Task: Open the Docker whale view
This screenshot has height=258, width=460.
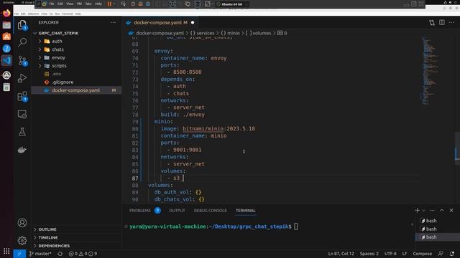Action: (x=22, y=150)
